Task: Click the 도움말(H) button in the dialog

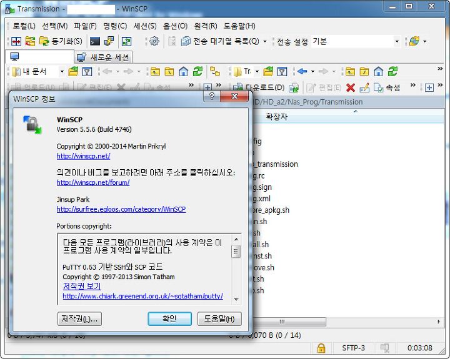Action: coord(219,319)
